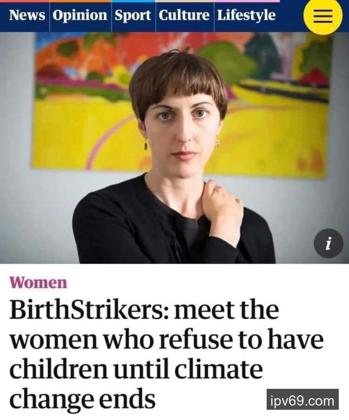
Task: Click the image info 'i' icon
Action: tap(329, 243)
